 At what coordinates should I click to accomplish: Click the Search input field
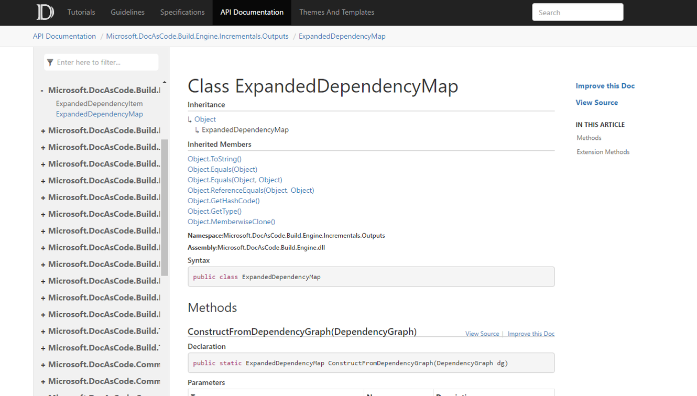578,12
